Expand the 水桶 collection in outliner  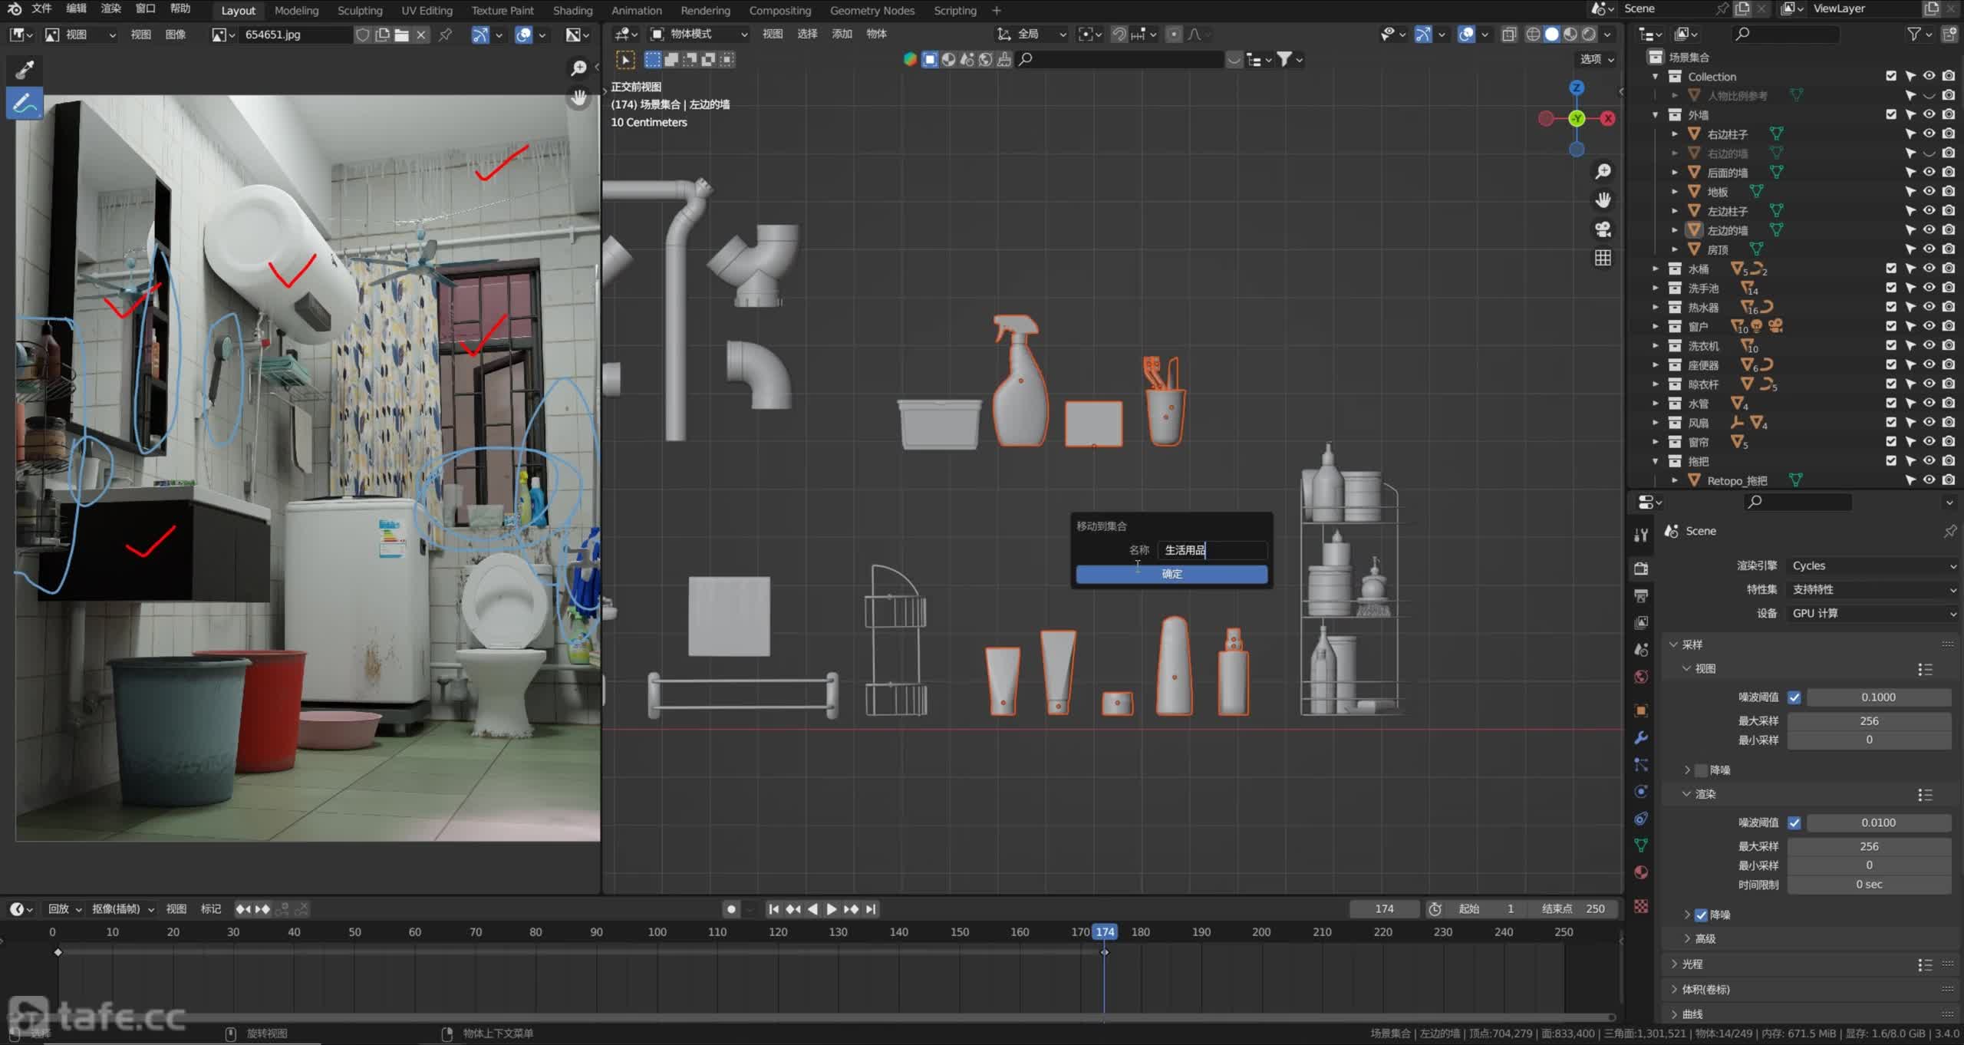click(1656, 269)
